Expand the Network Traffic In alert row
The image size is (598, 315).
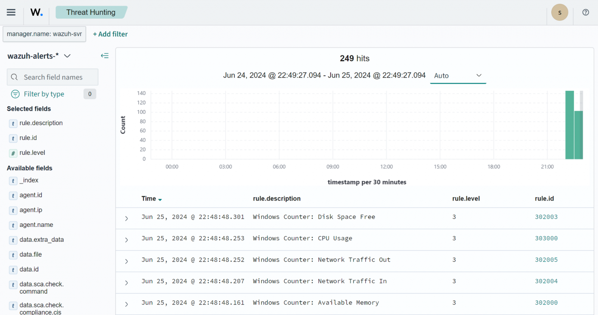coord(126,283)
